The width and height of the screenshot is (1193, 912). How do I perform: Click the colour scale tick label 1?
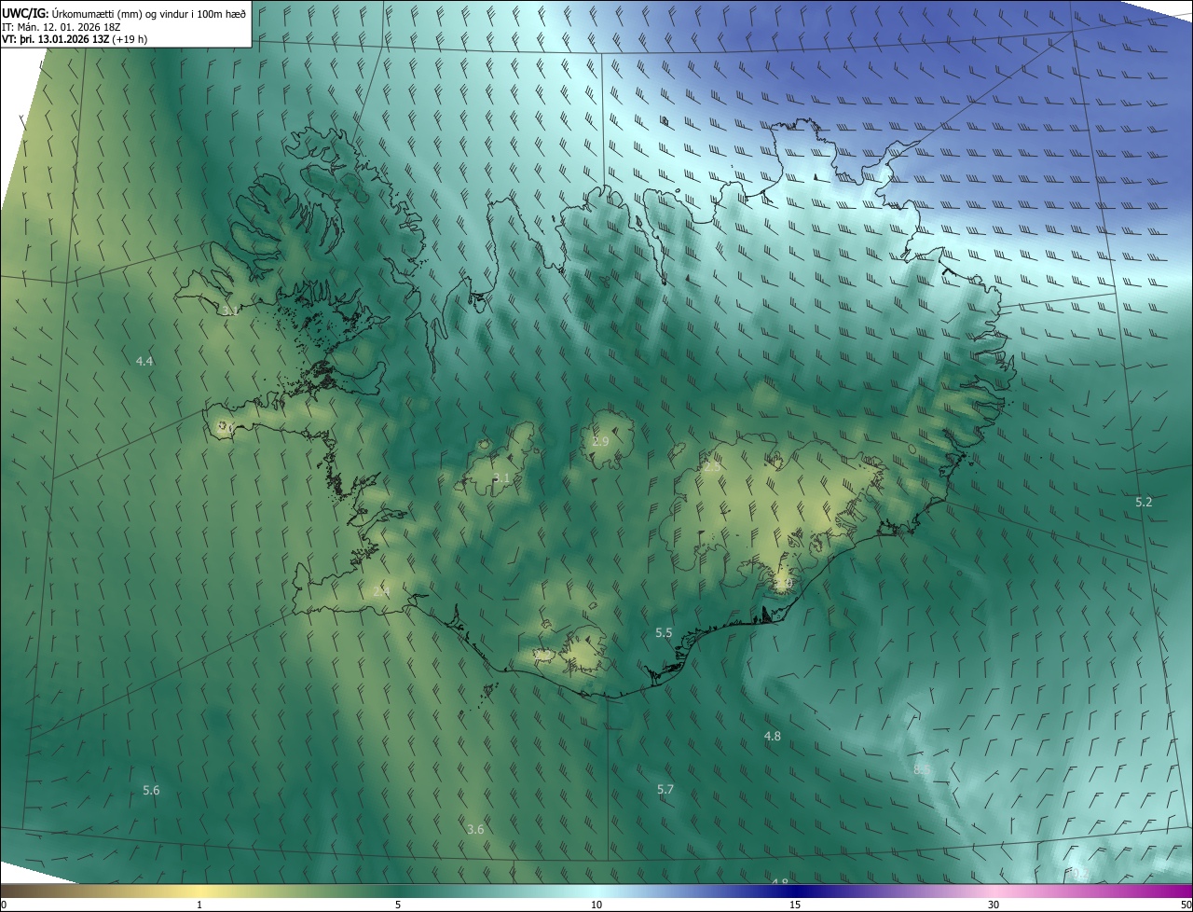pos(199,905)
